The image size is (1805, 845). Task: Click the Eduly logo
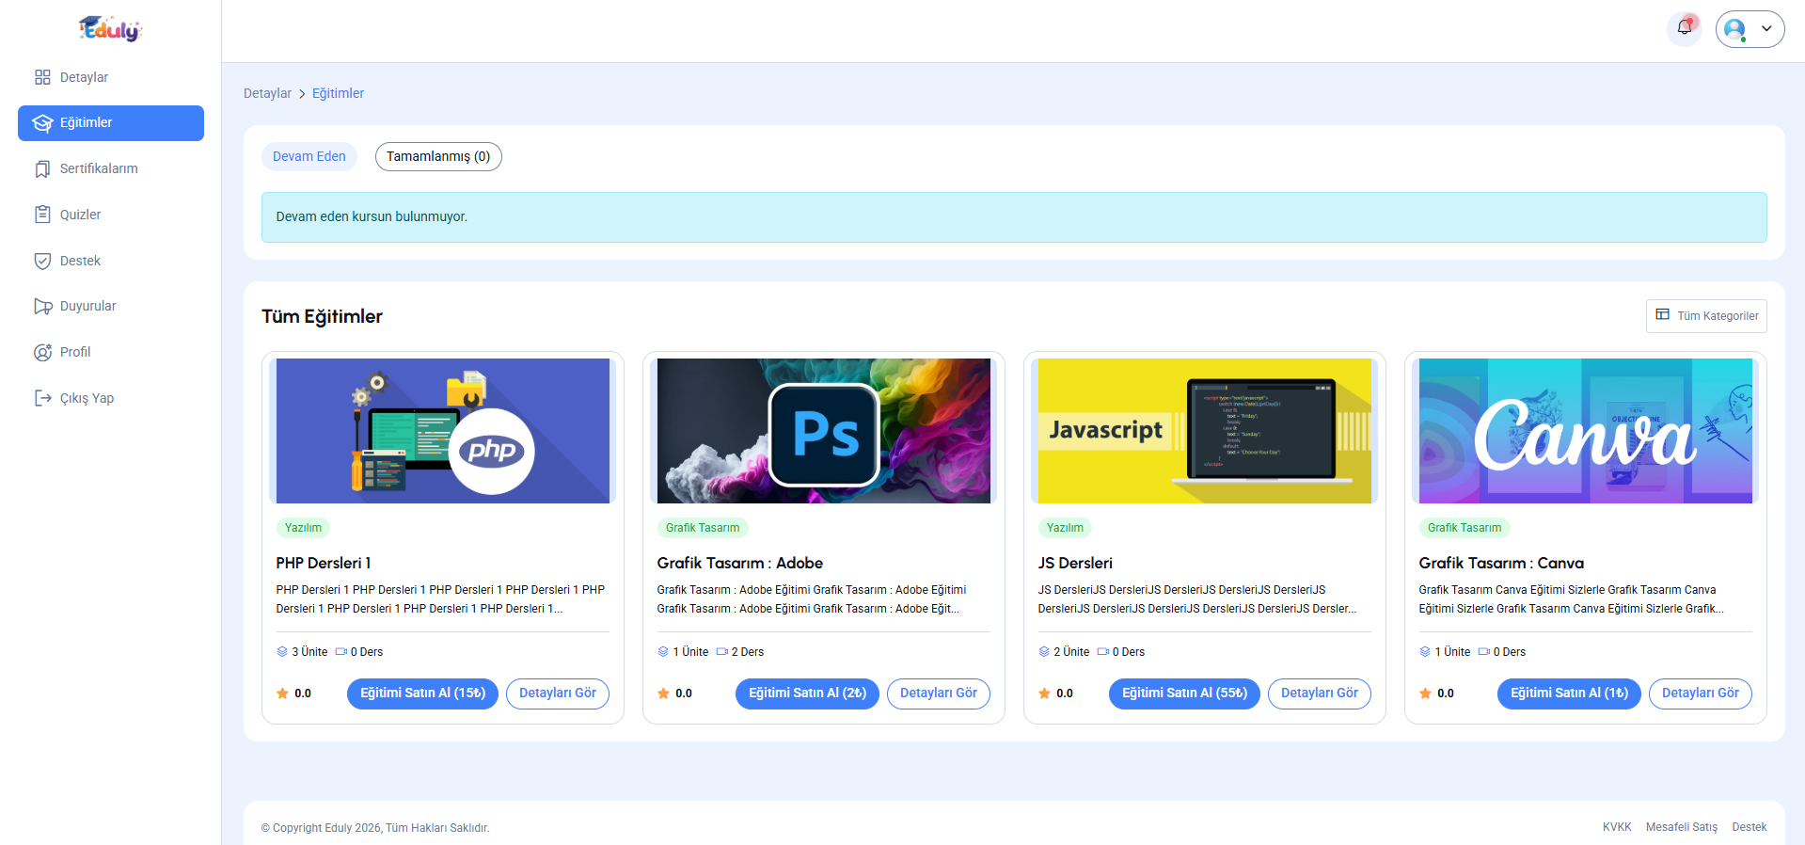(x=110, y=29)
